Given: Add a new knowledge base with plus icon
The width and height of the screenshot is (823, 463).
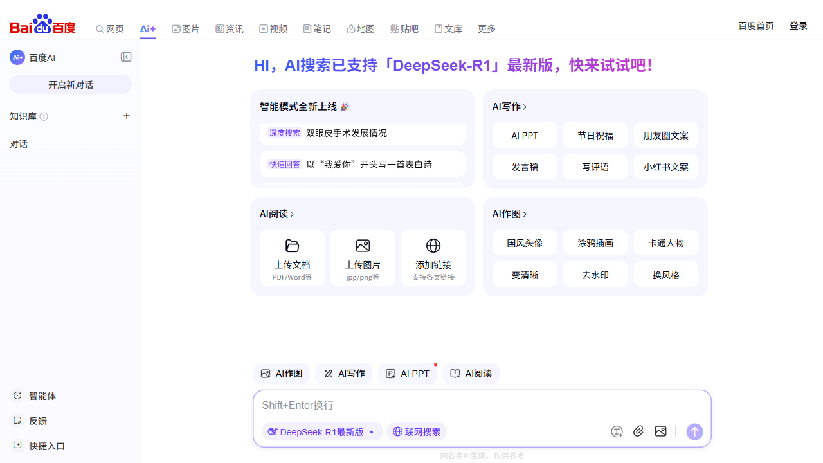Looking at the screenshot, I should (x=127, y=116).
